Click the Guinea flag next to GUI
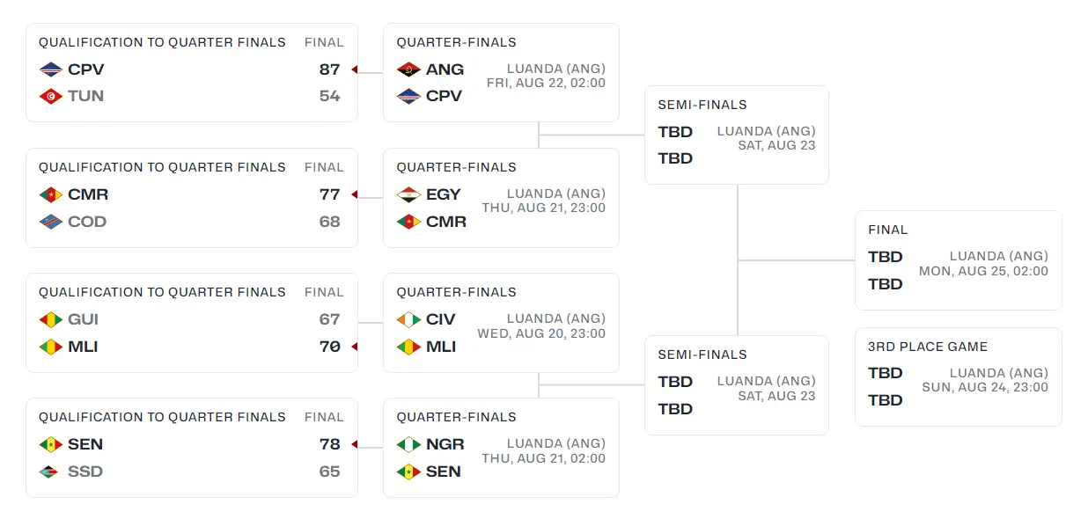Image resolution: width=1088 pixels, height=519 pixels. coord(51,319)
